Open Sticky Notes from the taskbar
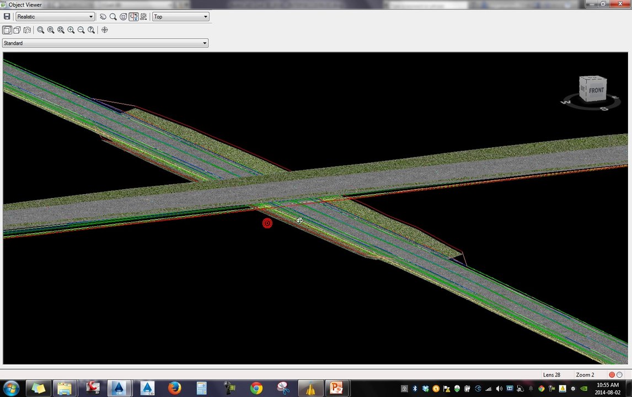The image size is (632, 397). pyautogui.click(x=39, y=389)
